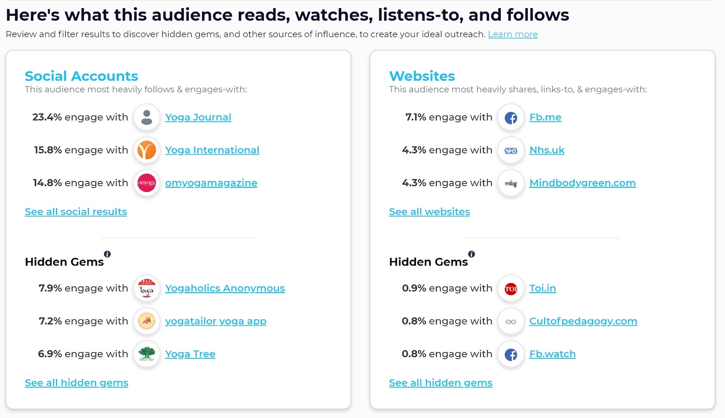Click the green Yoga Tree logo icon
This screenshot has width=725, height=418.
[147, 354]
